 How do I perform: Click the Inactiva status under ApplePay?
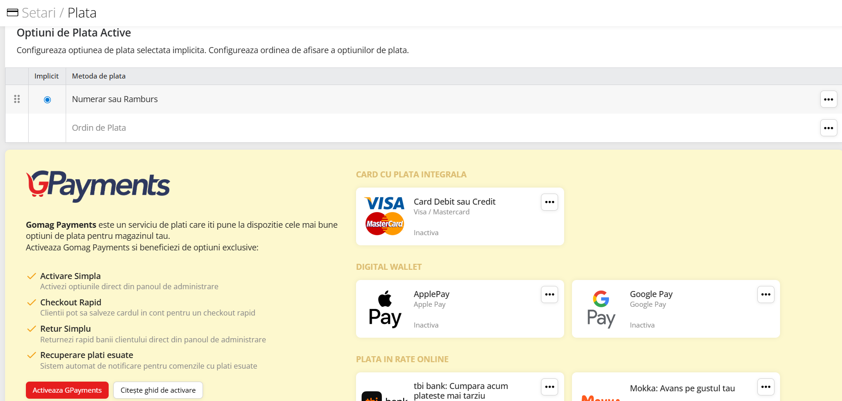pyautogui.click(x=426, y=325)
